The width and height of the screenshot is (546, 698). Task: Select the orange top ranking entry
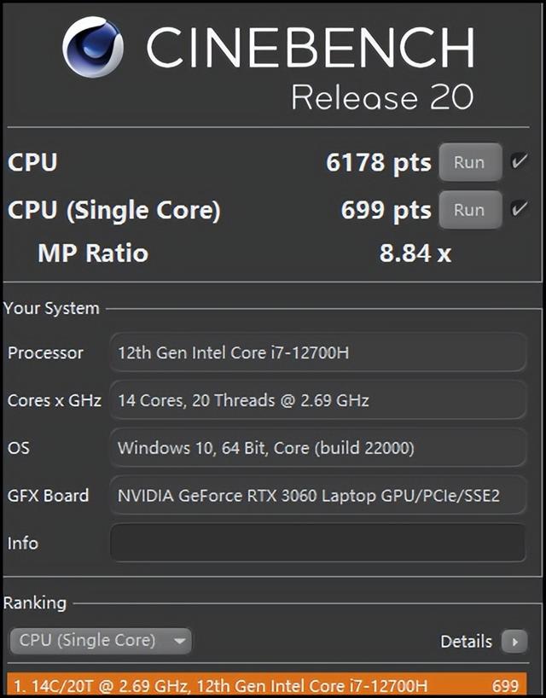tap(266, 685)
